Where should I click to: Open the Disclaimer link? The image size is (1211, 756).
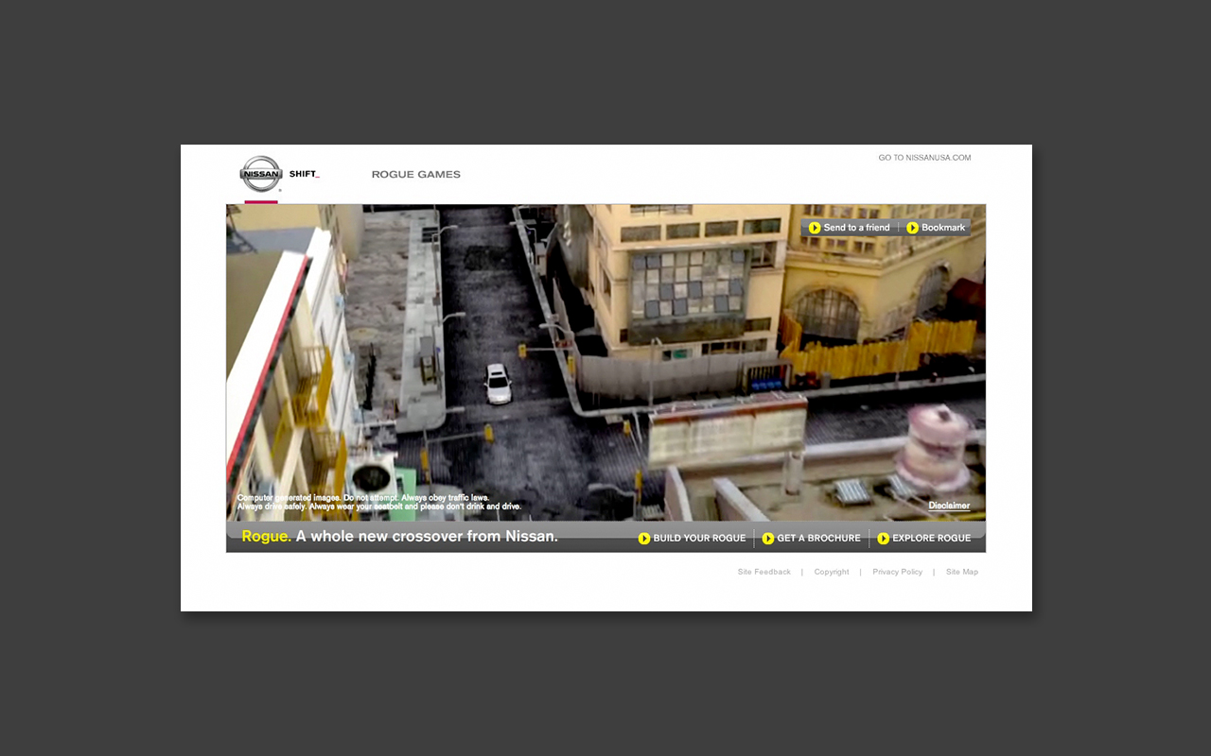coord(949,506)
